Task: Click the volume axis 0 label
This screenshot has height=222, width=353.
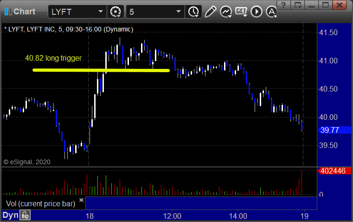Action: (321, 194)
